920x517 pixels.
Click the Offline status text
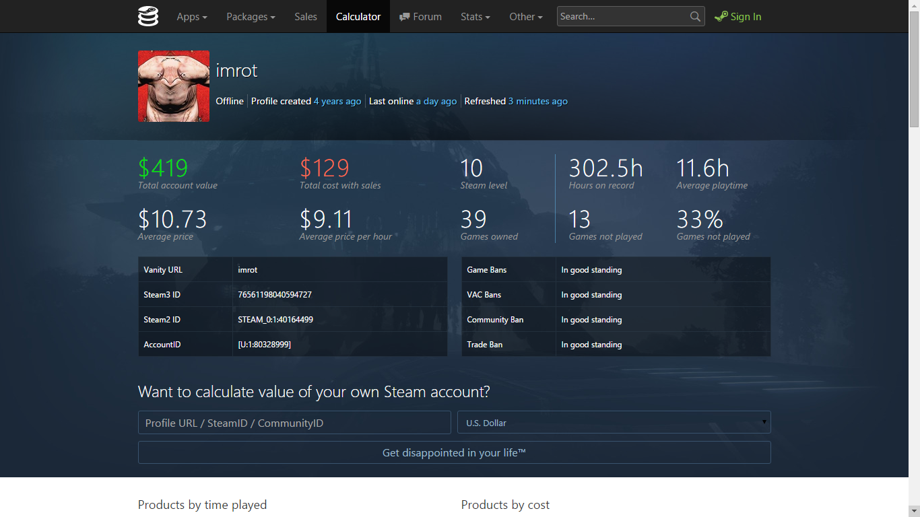230,101
